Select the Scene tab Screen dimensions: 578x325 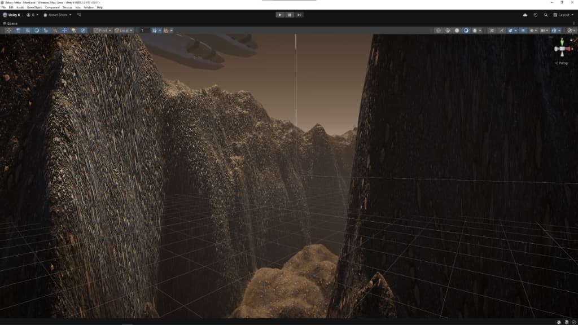pos(10,24)
